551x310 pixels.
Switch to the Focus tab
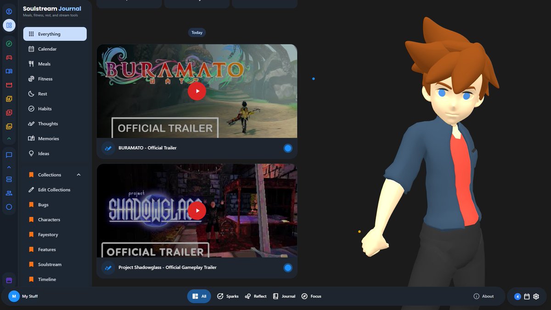[x=311, y=296]
